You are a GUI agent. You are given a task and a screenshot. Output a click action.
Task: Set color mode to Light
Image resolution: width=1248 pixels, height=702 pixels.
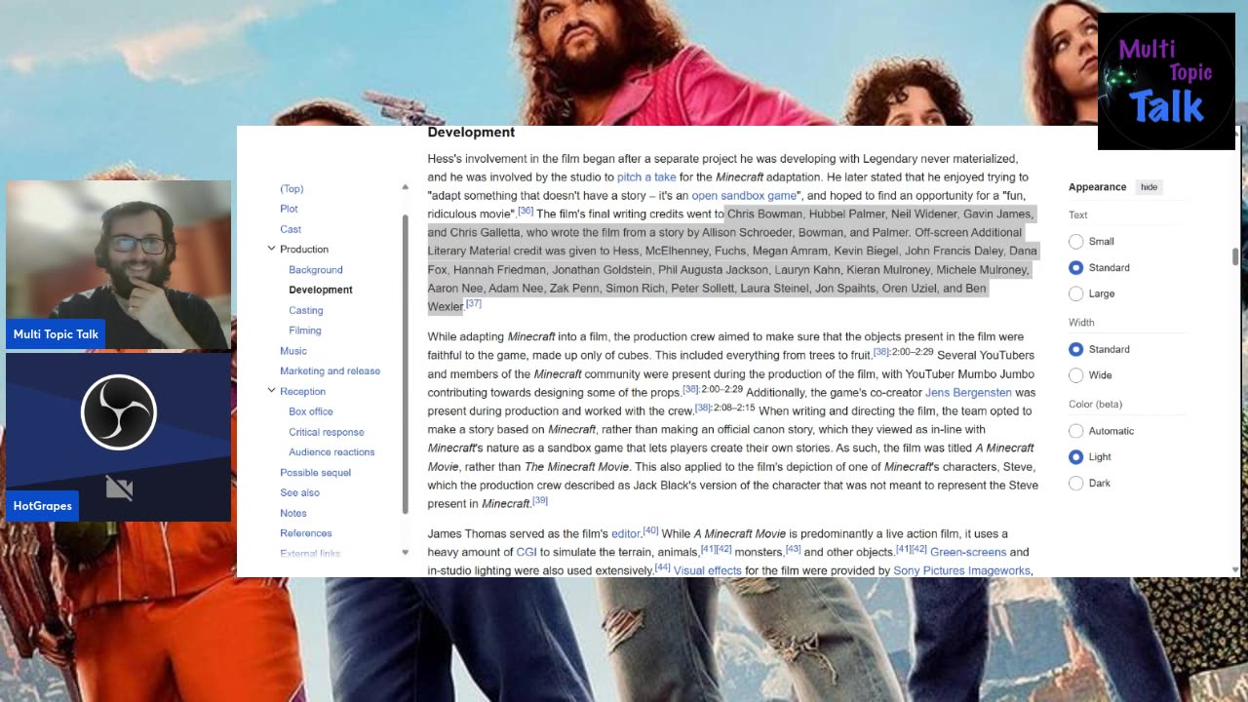coord(1076,456)
